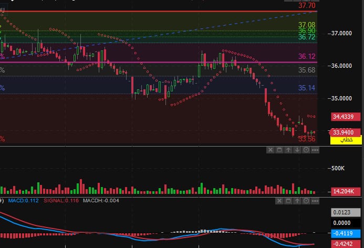Maximize the MACD panel

pos(288,200)
